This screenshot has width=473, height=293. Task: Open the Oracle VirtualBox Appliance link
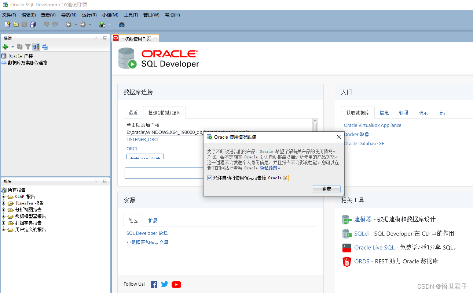coord(373,125)
